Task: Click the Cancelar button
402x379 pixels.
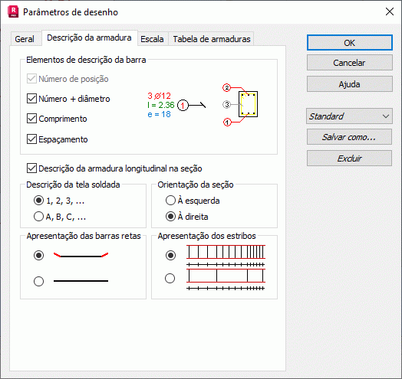Action: coord(349,63)
